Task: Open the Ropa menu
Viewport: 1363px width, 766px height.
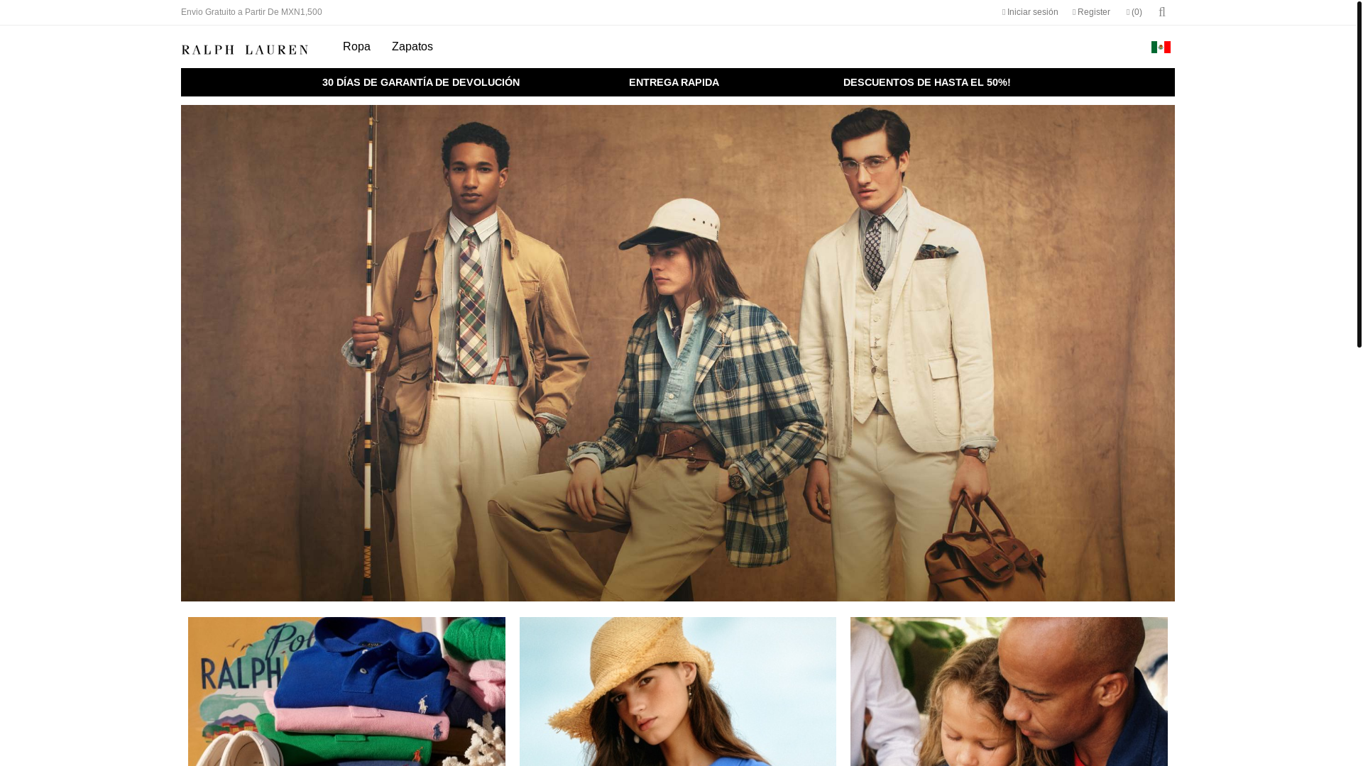Action: [x=356, y=47]
